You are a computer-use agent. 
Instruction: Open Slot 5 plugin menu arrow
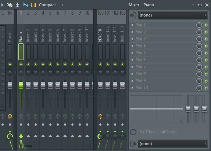pyautogui.click(x=132, y=53)
